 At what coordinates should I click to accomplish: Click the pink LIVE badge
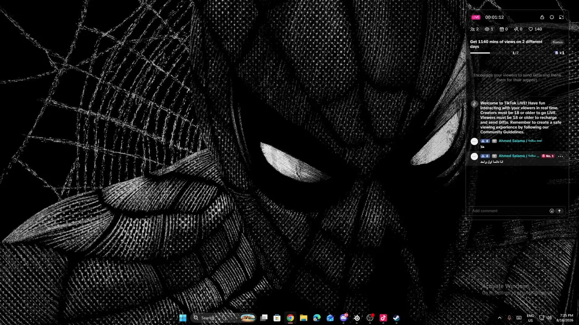click(x=476, y=17)
